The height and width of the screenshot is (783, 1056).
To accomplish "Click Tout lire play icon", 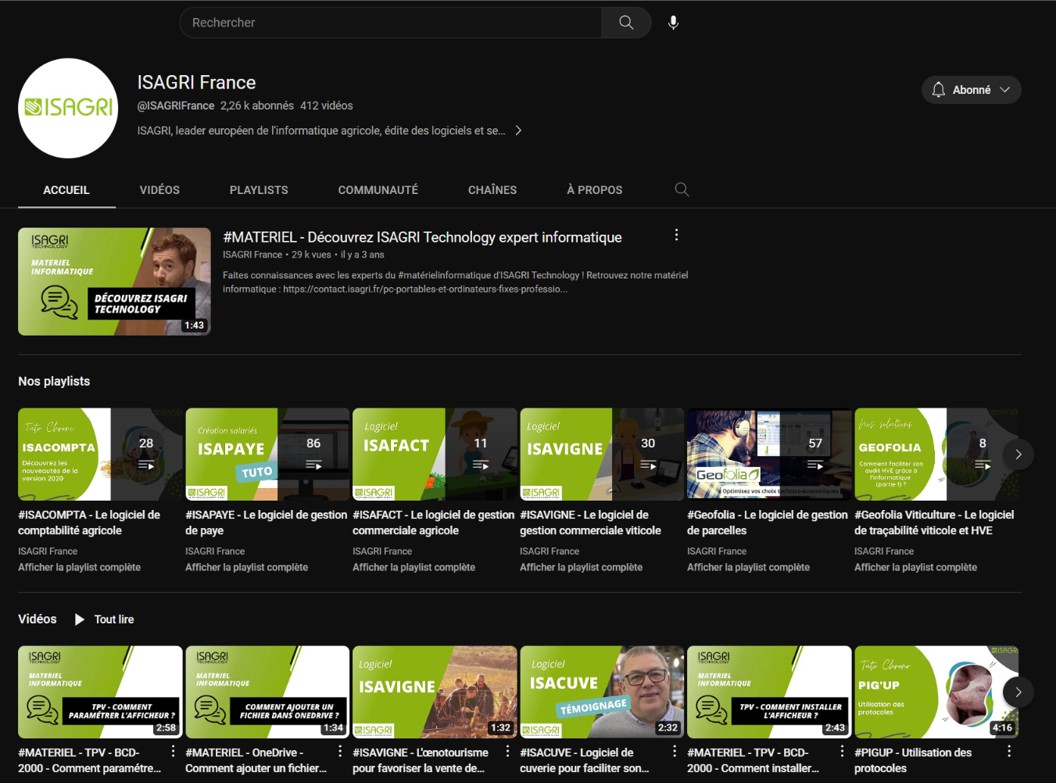I will pyautogui.click(x=80, y=620).
